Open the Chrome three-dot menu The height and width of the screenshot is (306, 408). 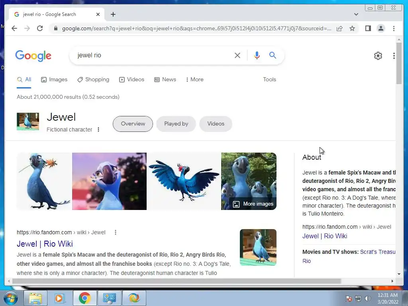click(394, 28)
